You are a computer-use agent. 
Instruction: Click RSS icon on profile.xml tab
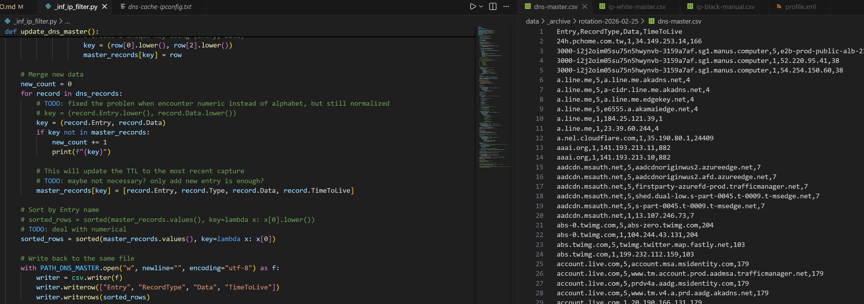click(x=779, y=6)
